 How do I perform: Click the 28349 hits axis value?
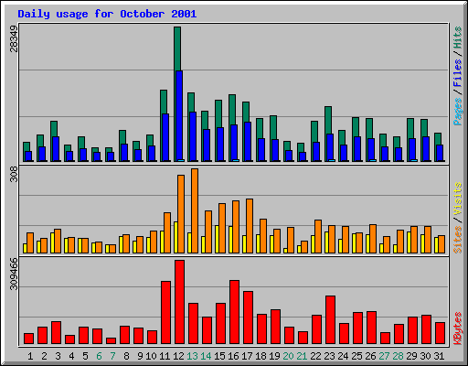coord(14,38)
